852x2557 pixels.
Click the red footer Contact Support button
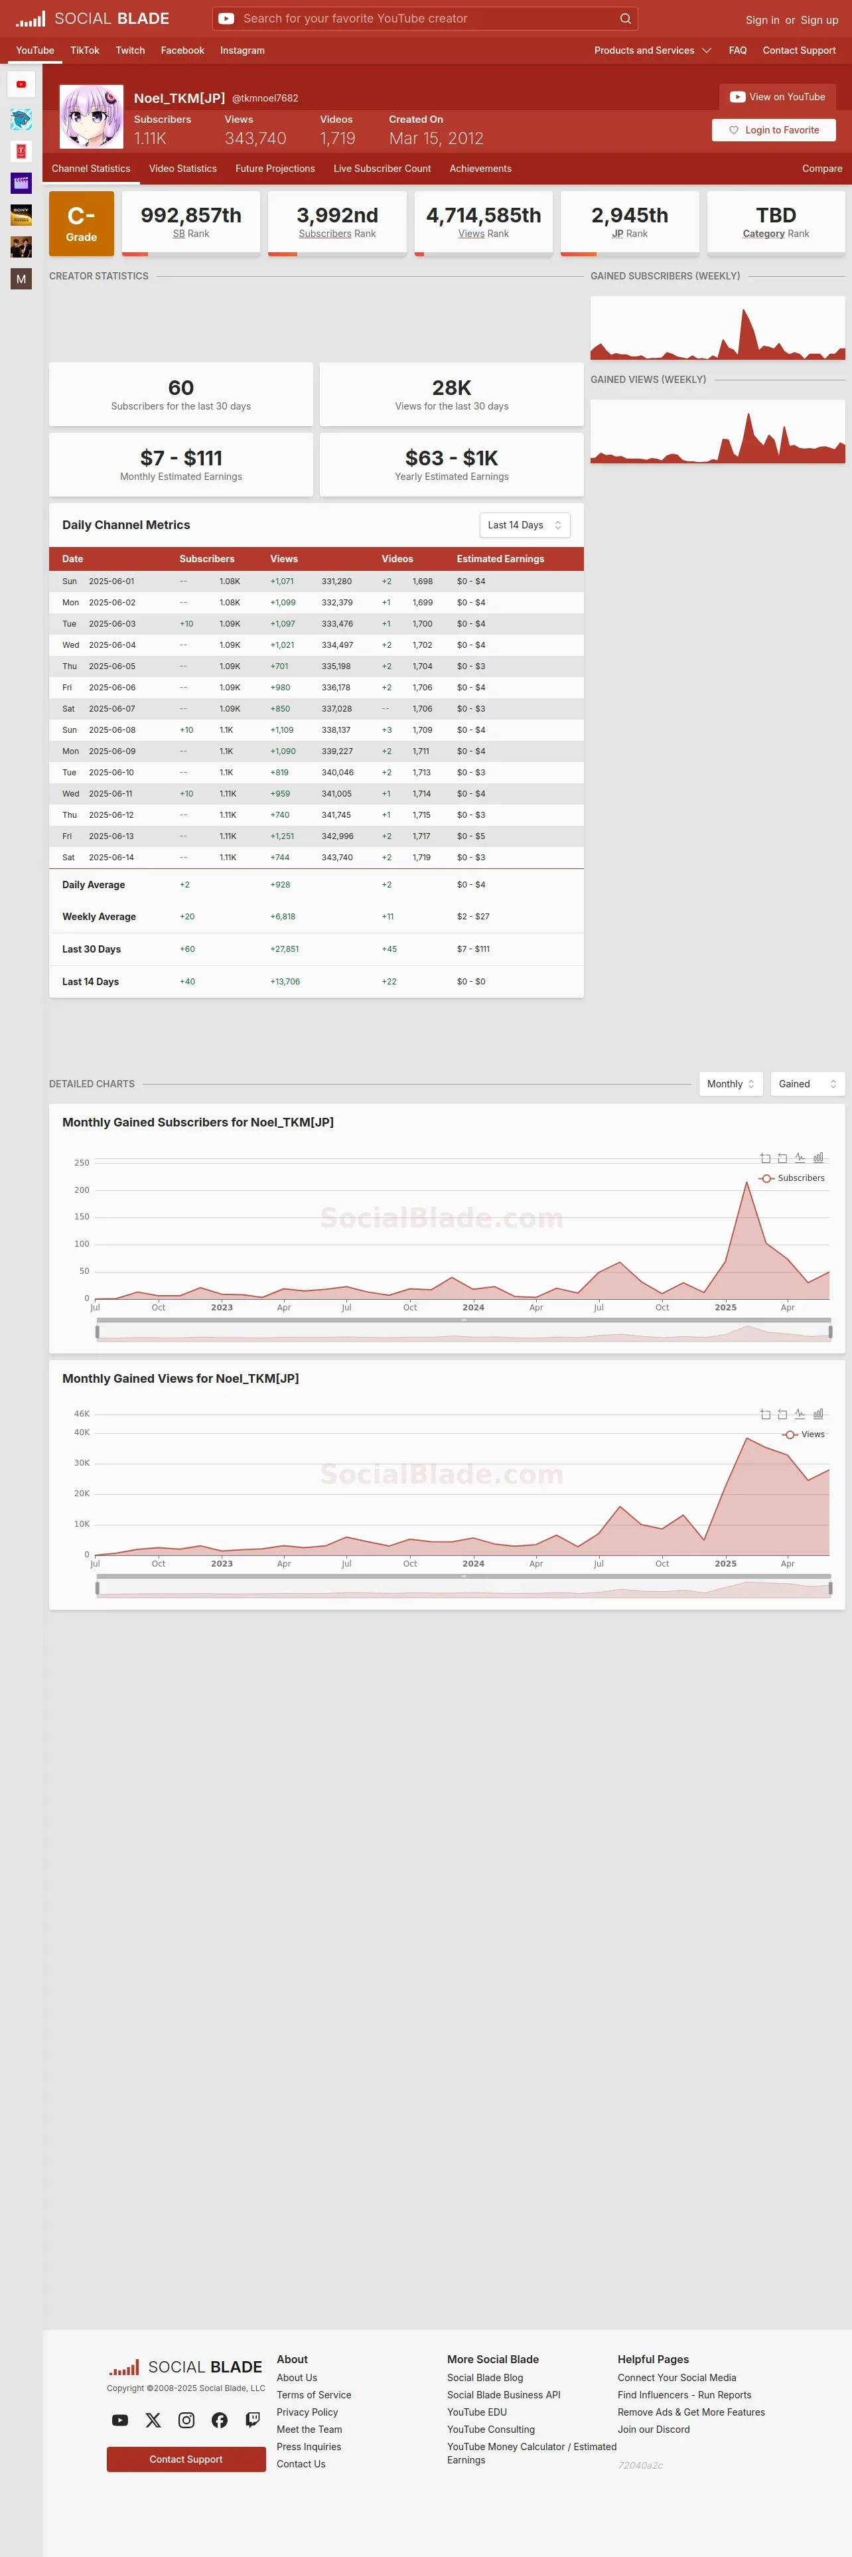tap(186, 2459)
